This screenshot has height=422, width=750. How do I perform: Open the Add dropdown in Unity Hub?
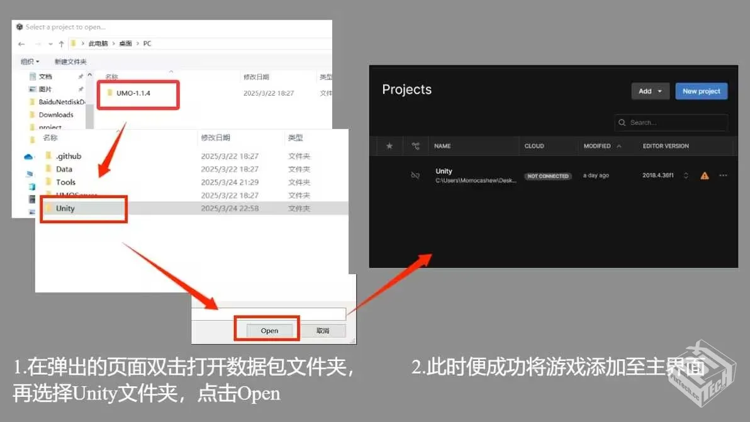650,91
